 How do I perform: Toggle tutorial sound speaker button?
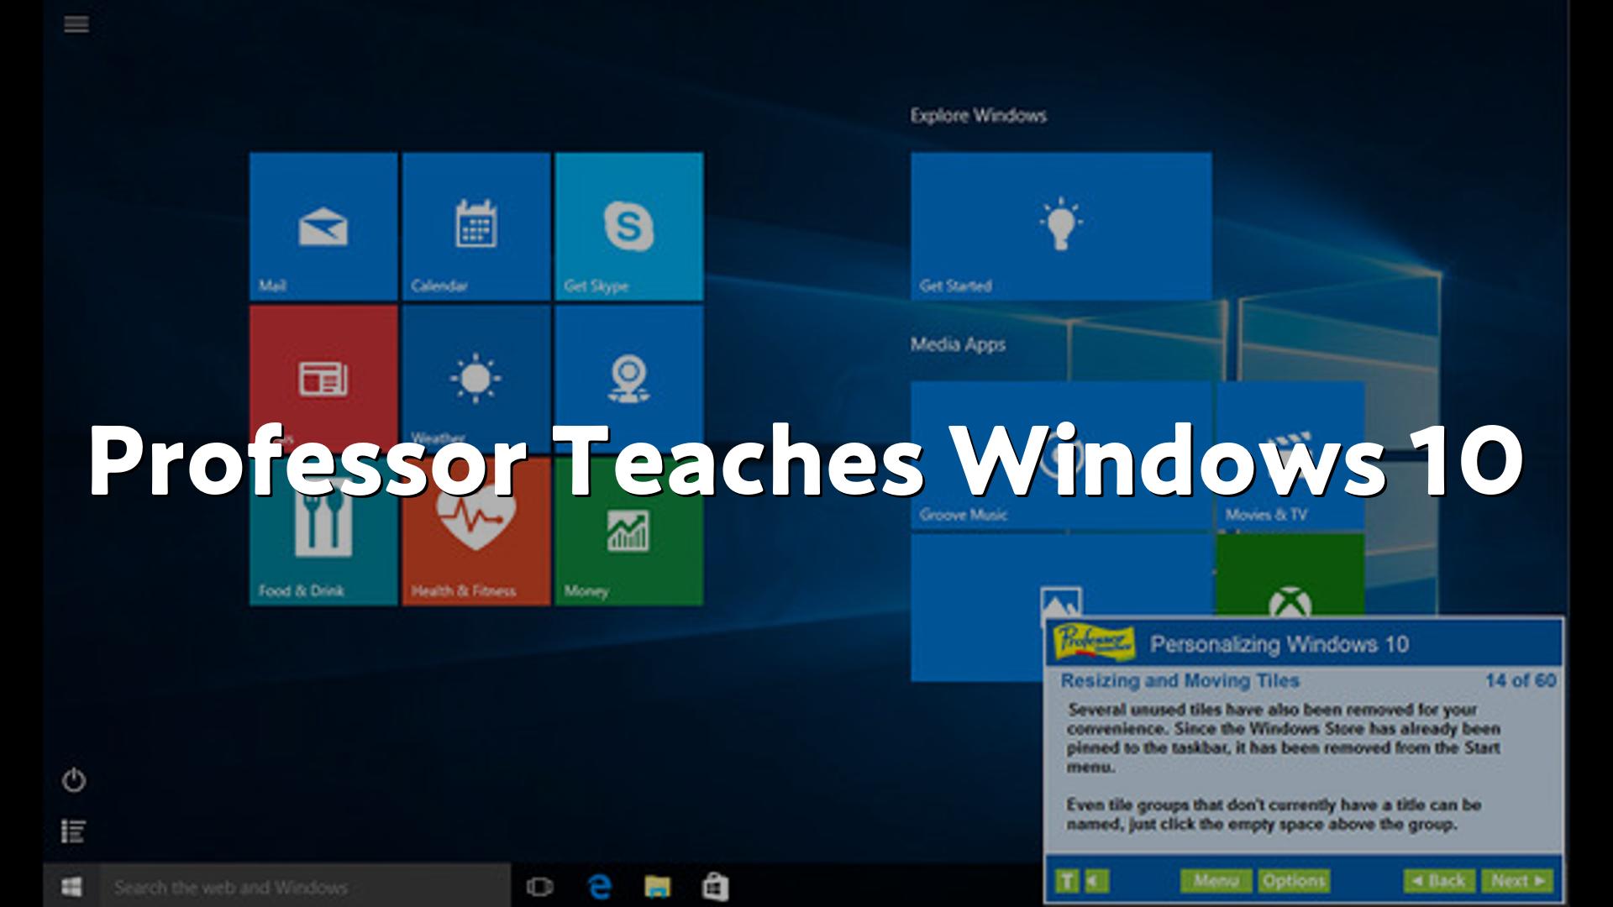[x=1095, y=881]
